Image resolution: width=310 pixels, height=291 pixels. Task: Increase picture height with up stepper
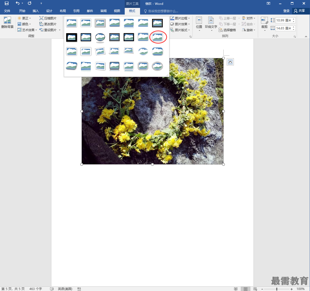[x=294, y=19]
